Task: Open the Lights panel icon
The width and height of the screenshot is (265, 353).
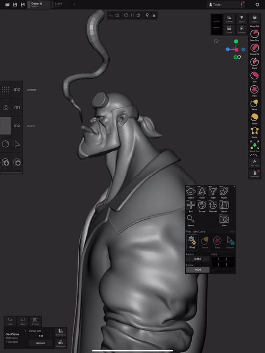Action: pos(242,19)
